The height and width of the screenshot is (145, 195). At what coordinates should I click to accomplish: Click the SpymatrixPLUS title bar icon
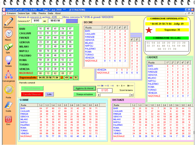click(4, 10)
